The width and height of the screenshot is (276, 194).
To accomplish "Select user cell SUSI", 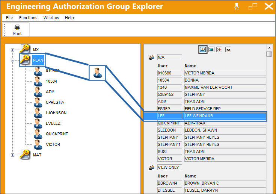I will (x=169, y=152).
